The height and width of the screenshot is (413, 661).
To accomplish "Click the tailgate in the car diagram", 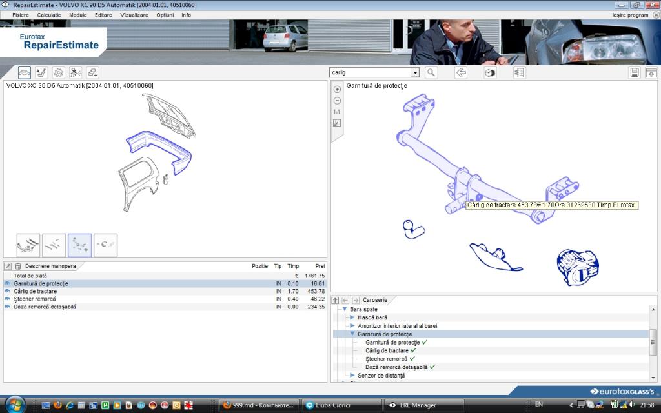I will pos(169,115).
